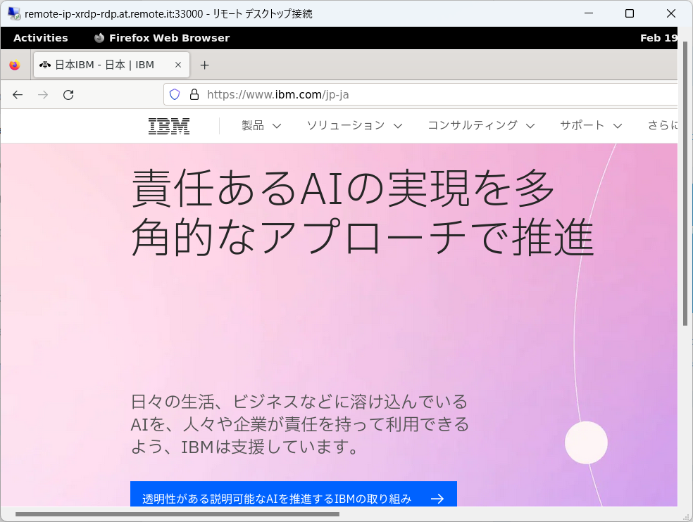Open the Firefox Web Browser app menu

(x=162, y=38)
